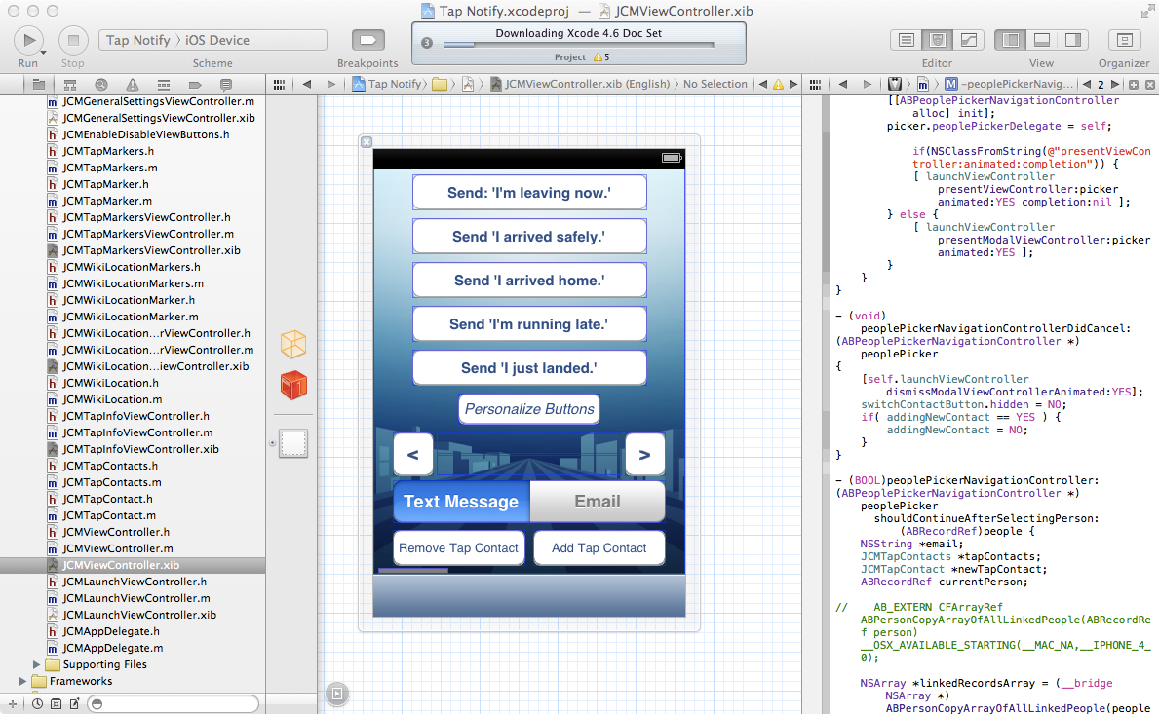Screen dimensions: 1159x714
Task: Open the Tap Notify scheme dropdown
Action: 137,40
